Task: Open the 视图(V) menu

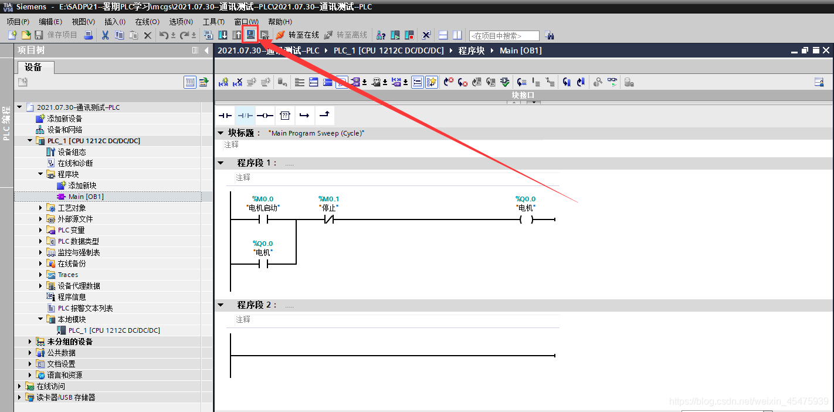Action: click(x=83, y=22)
